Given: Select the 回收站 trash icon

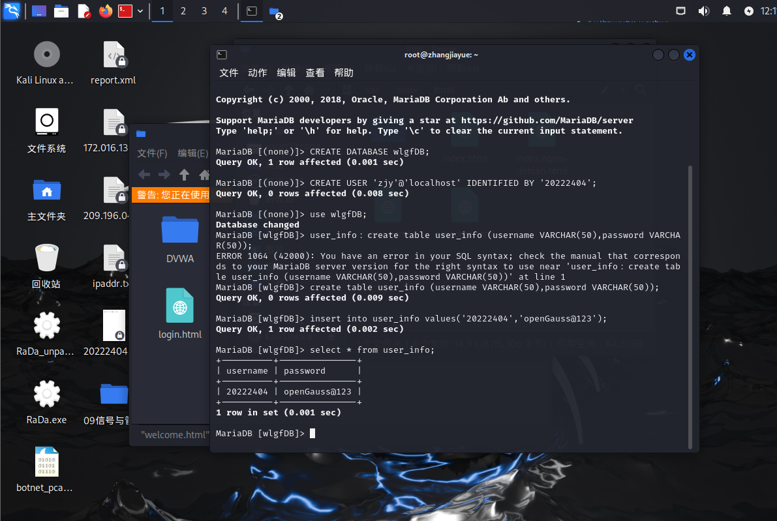Looking at the screenshot, I should click(x=46, y=267).
